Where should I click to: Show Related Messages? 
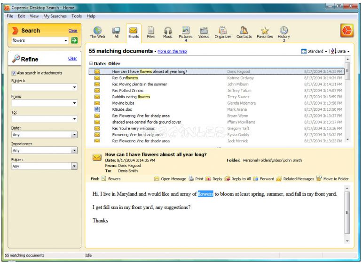[x=295, y=179]
